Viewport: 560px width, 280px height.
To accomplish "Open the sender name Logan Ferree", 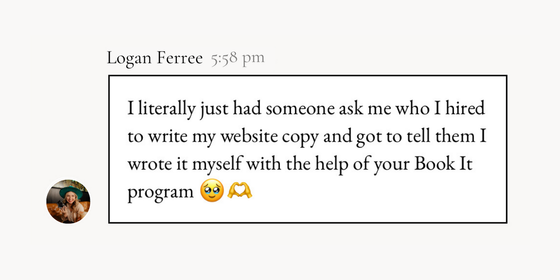I will pyautogui.click(x=155, y=59).
